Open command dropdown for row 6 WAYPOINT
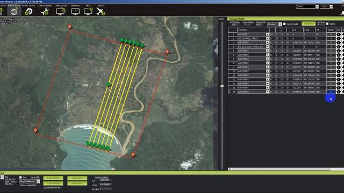Viewport: 344px width, 193px height. pos(267,55)
